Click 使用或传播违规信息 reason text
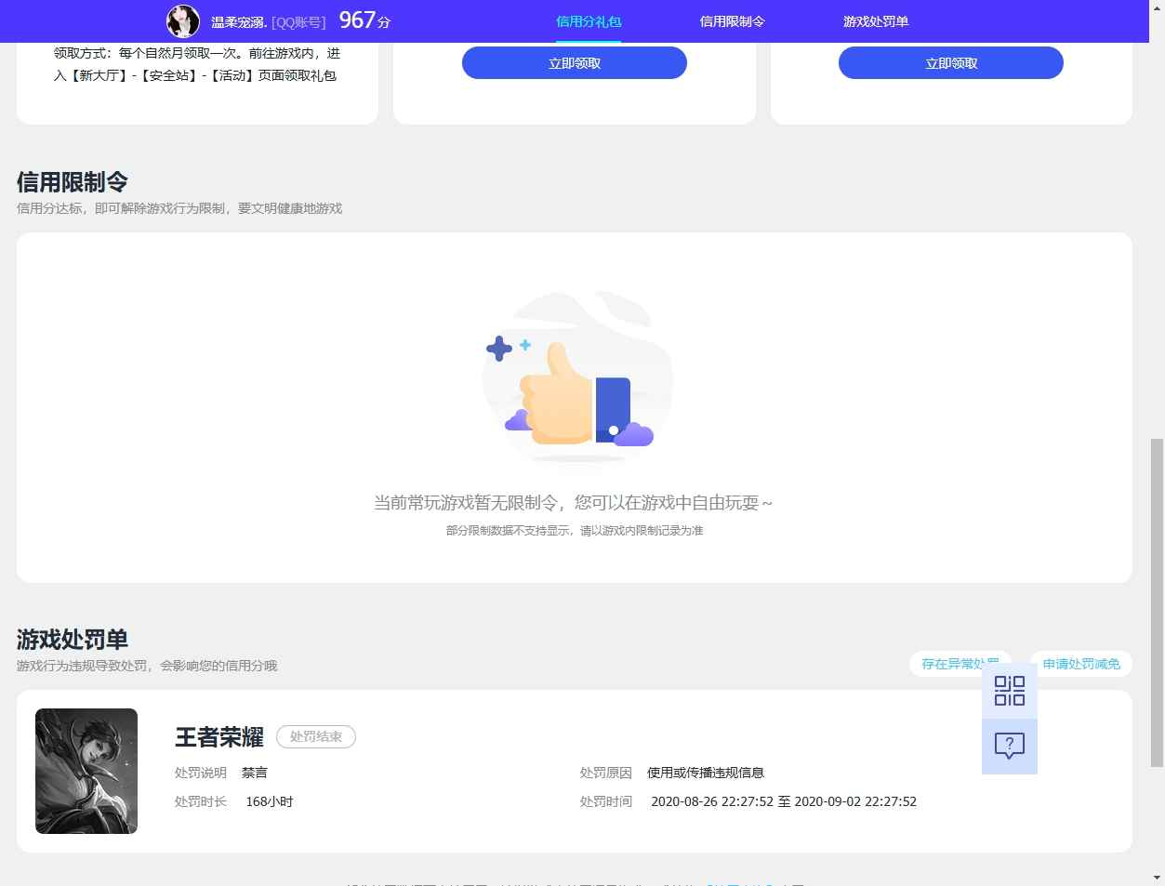Image resolution: width=1165 pixels, height=886 pixels. [x=706, y=773]
